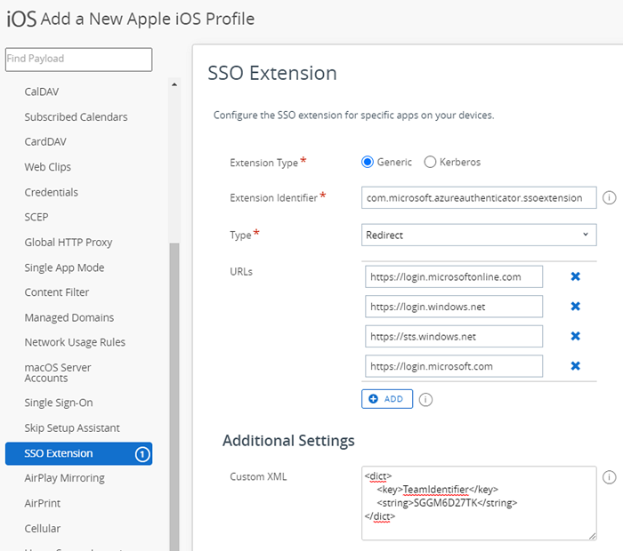
Task: Select Skip Setup Assistant payload
Action: pyautogui.click(x=72, y=428)
